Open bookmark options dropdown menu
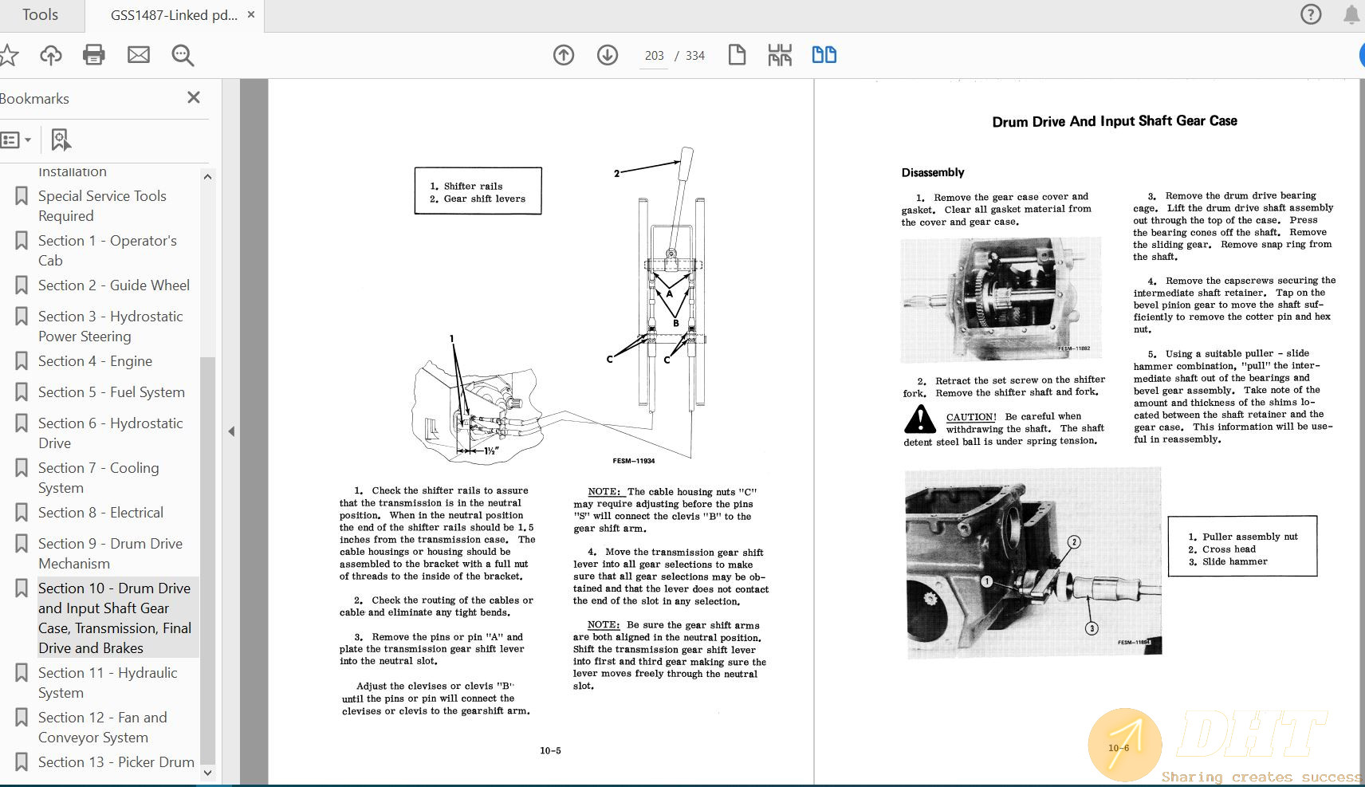 pos(16,140)
